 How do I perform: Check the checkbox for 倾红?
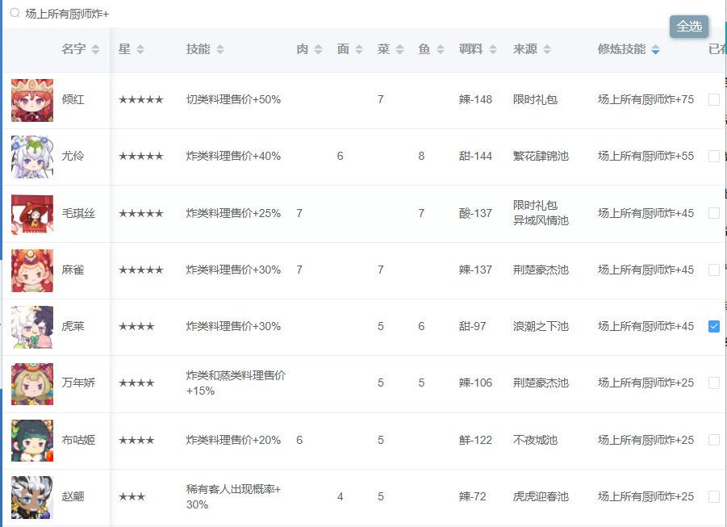pos(714,100)
